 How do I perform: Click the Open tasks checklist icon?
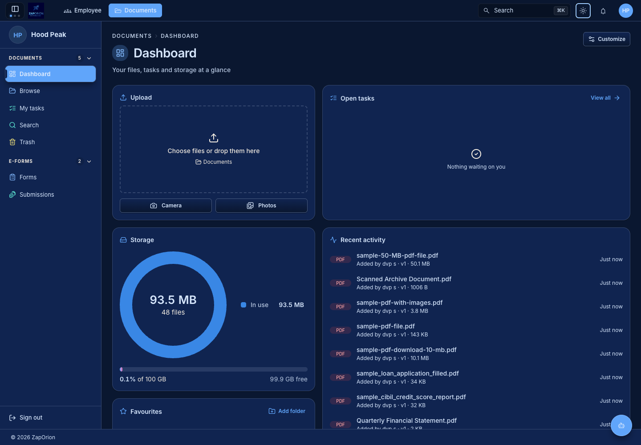point(333,98)
